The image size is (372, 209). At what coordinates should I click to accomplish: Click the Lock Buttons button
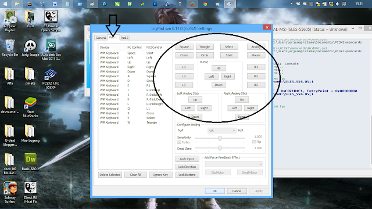187,175
